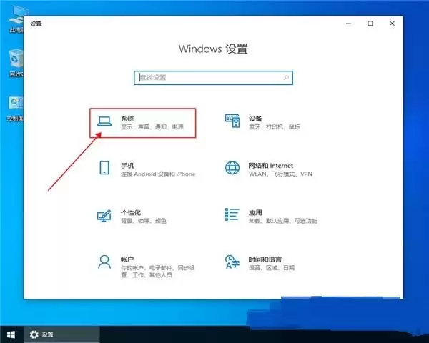The image size is (429, 343).
Task: Click the 帐户 settings title
Action: click(127, 259)
